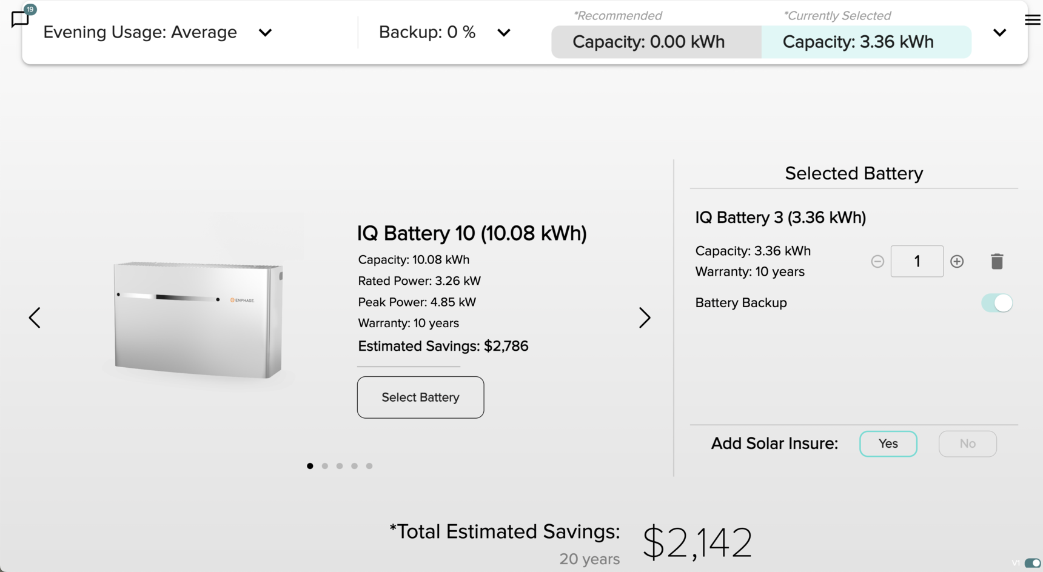Image resolution: width=1043 pixels, height=572 pixels.
Task: Click the Select Battery button
Action: [x=420, y=397]
